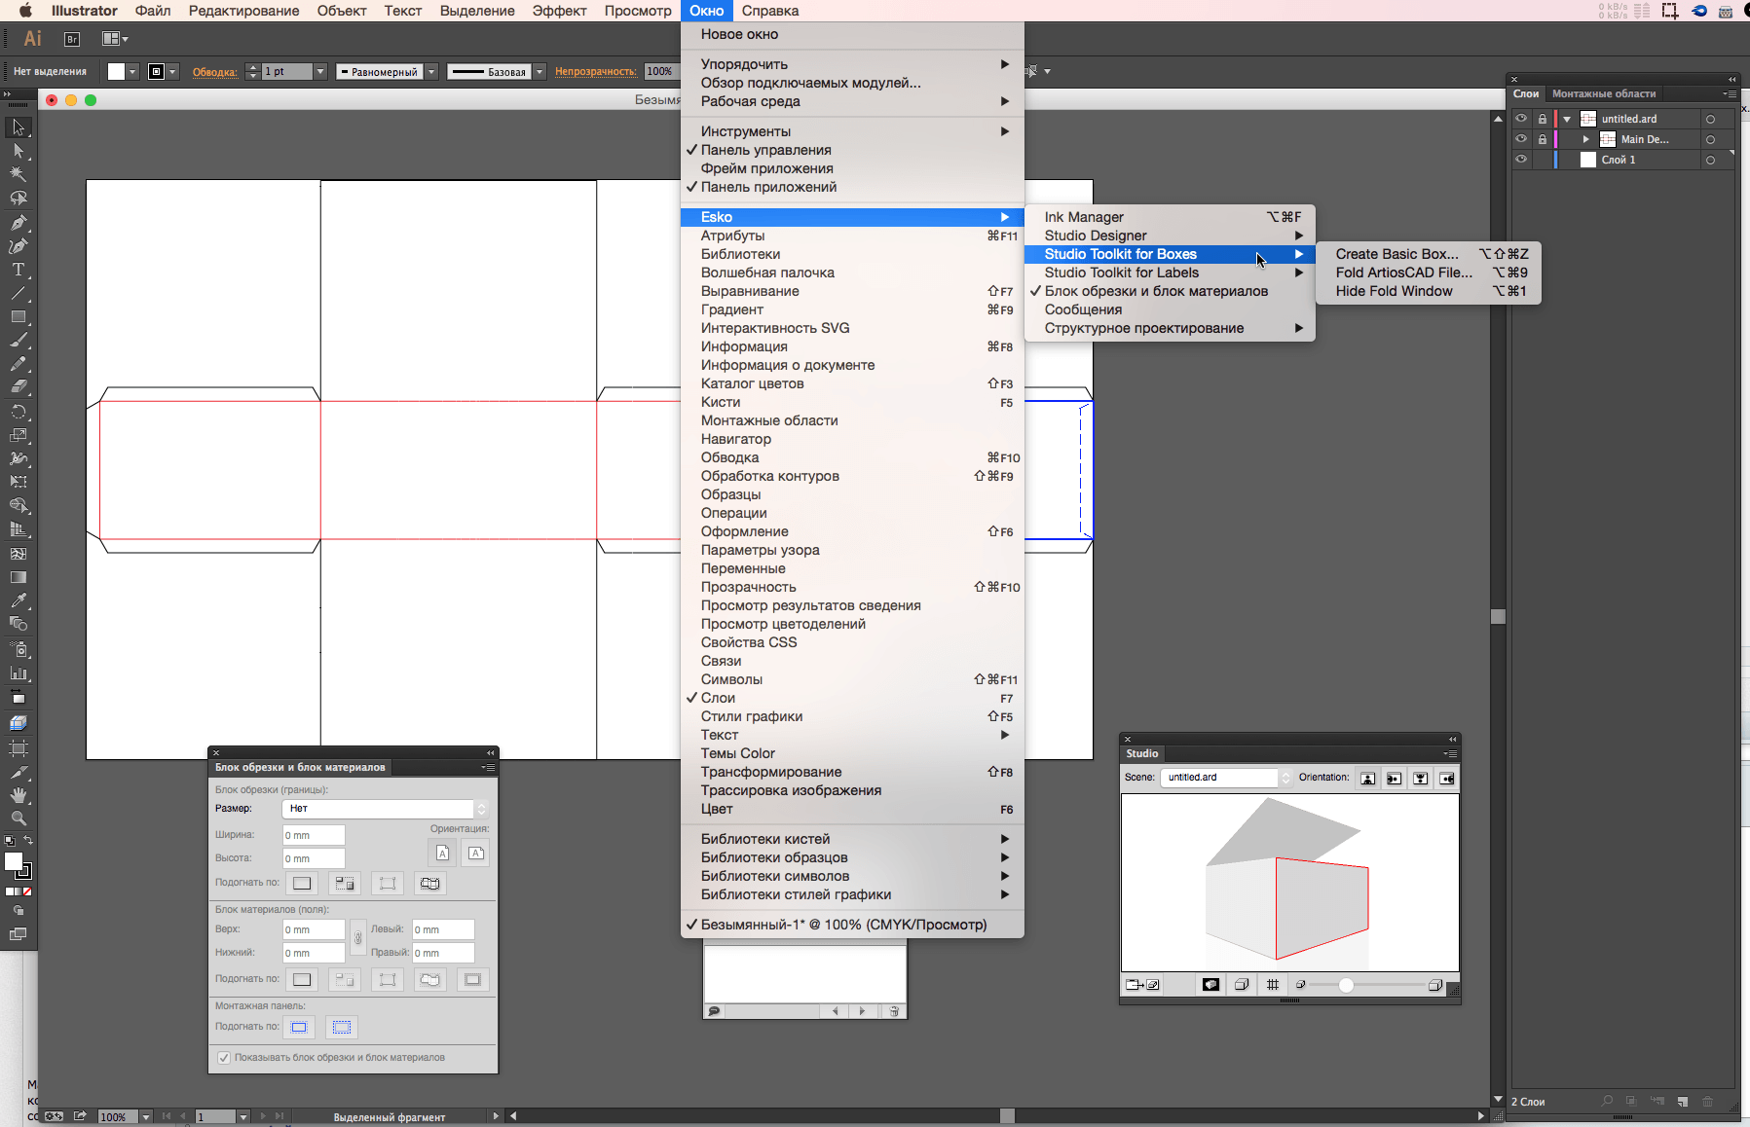Open the zoom level 100% dropdown
The width and height of the screenshot is (1750, 1127).
(x=146, y=1117)
